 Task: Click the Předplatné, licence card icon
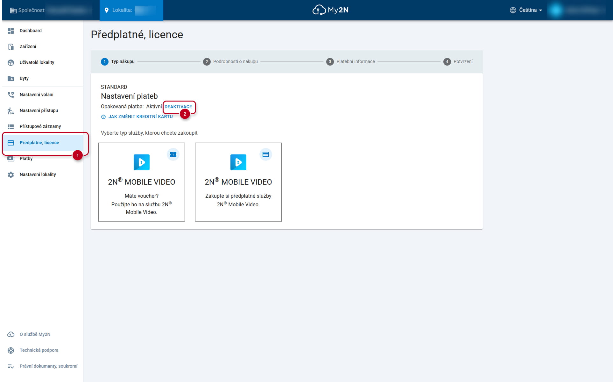coord(11,143)
